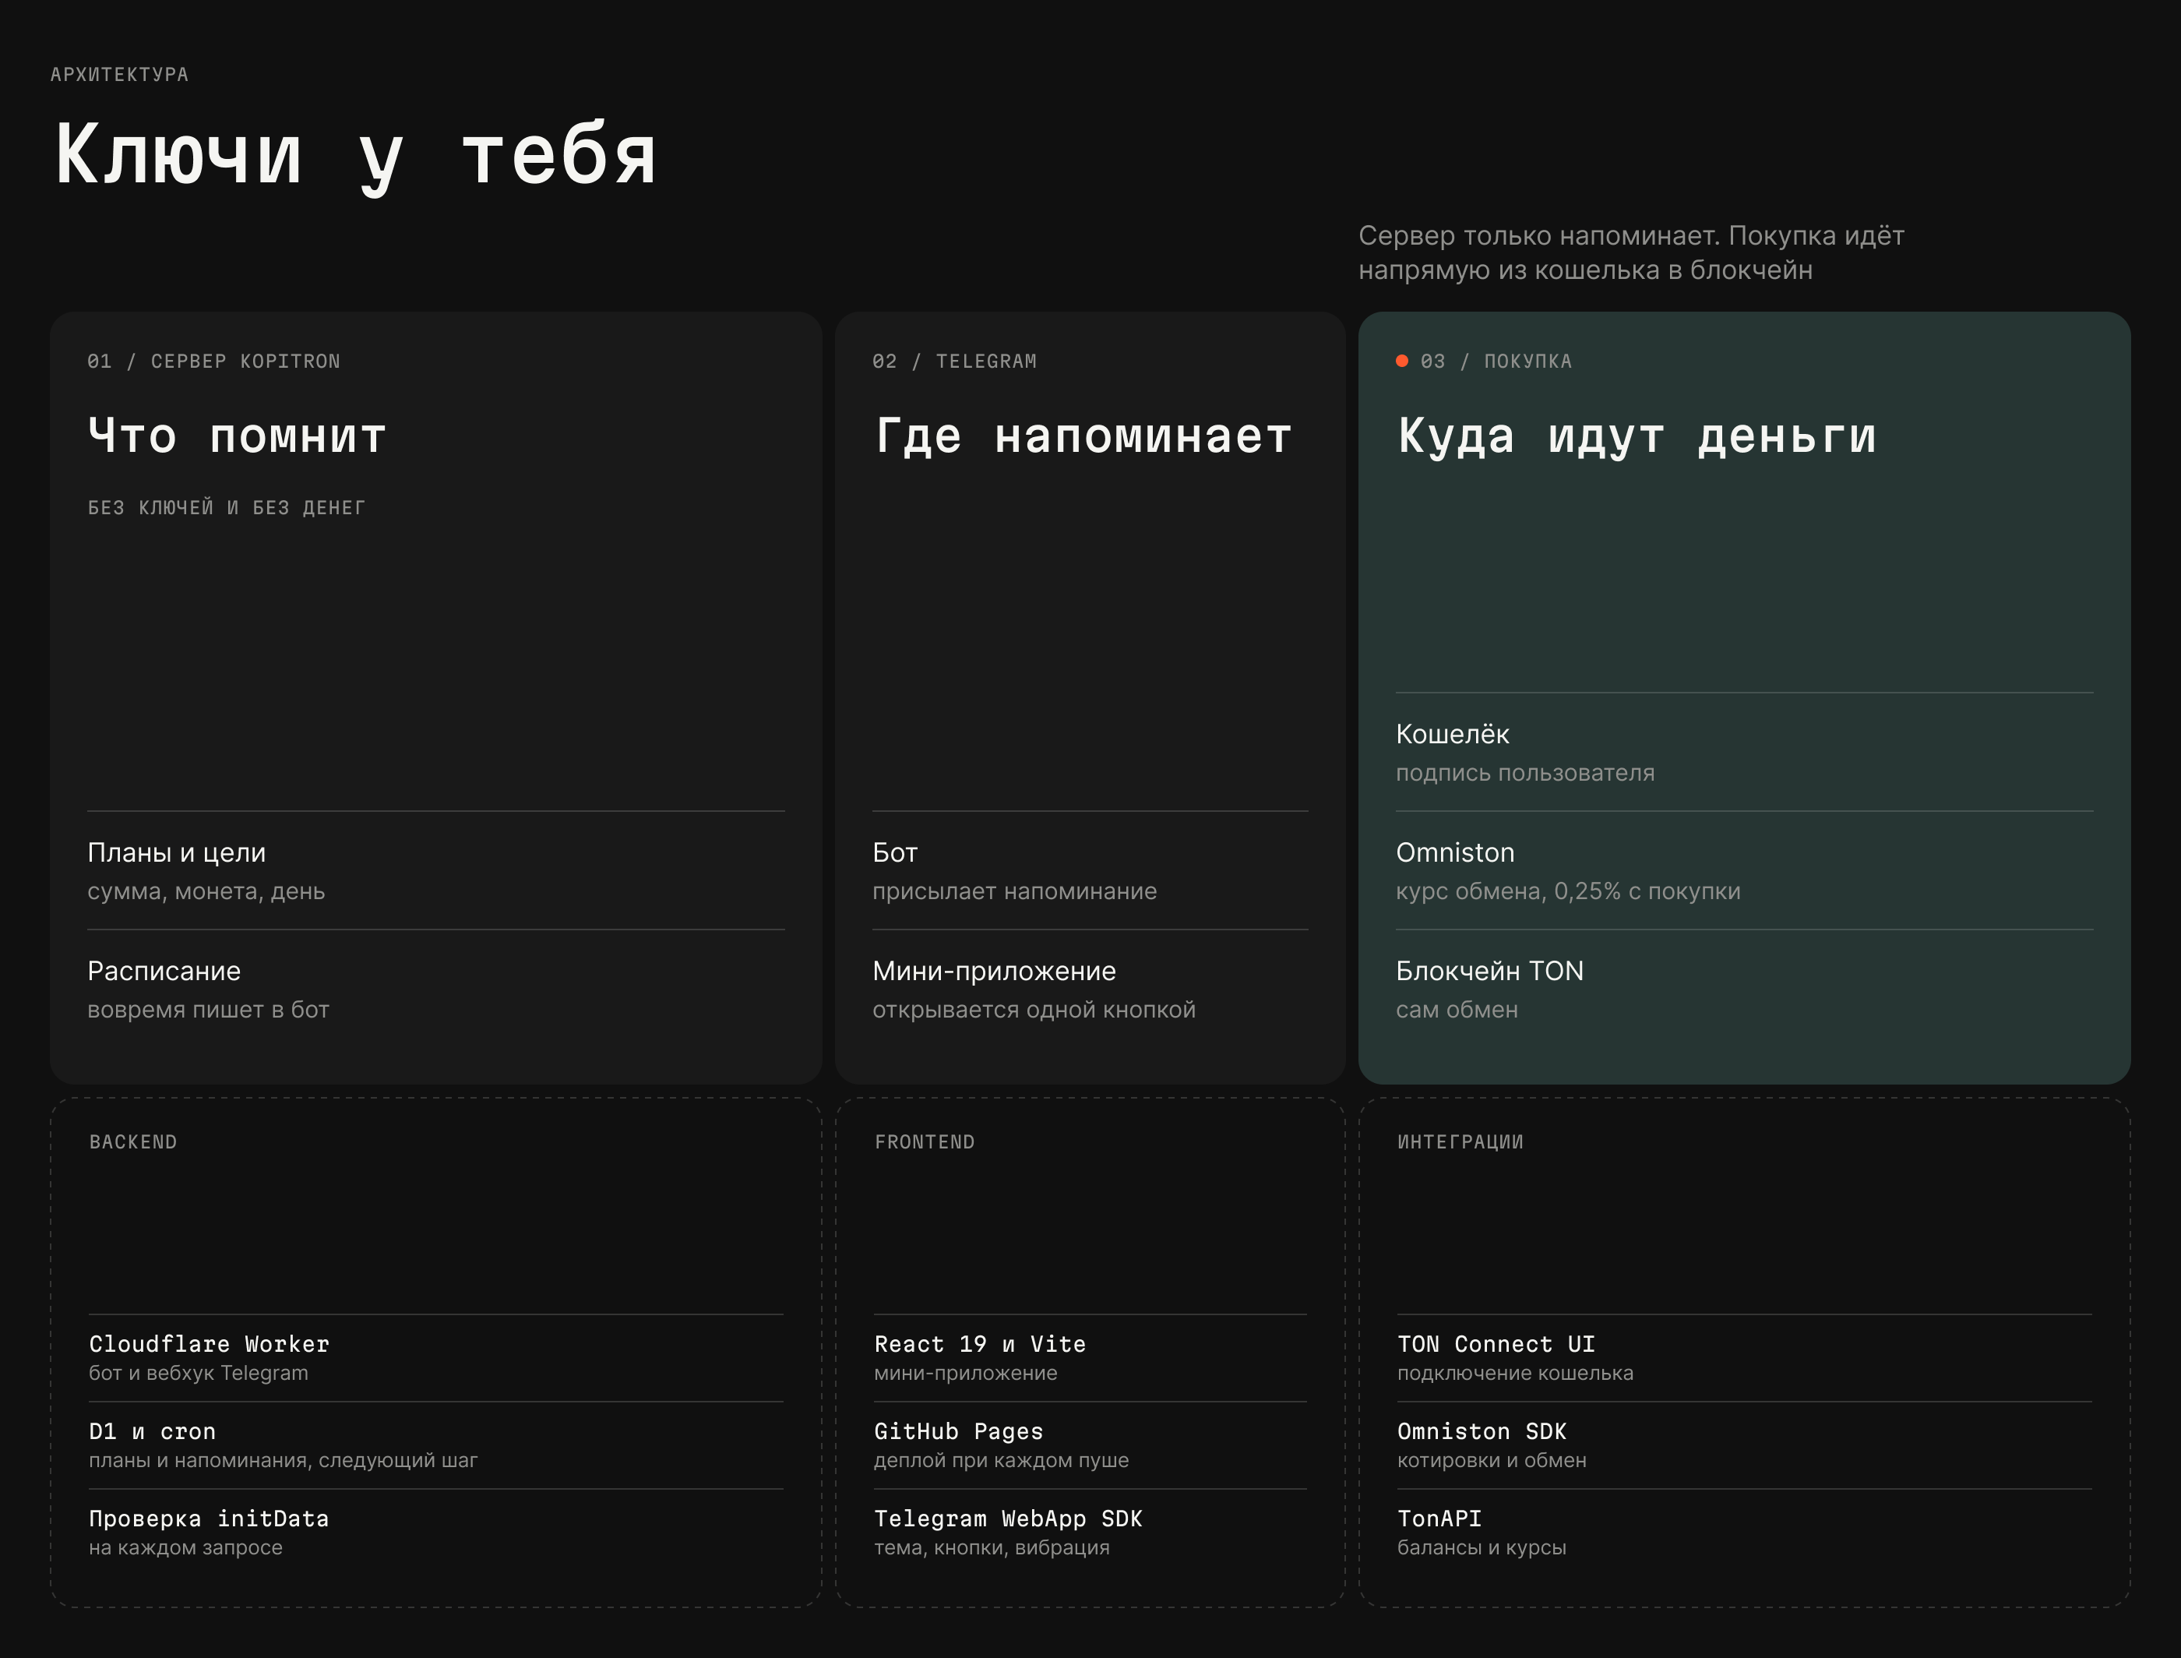Image resolution: width=2181 pixels, height=1658 pixels.
Task: Click 'деплой при каждом пуше' description
Action: coord(1001,1461)
